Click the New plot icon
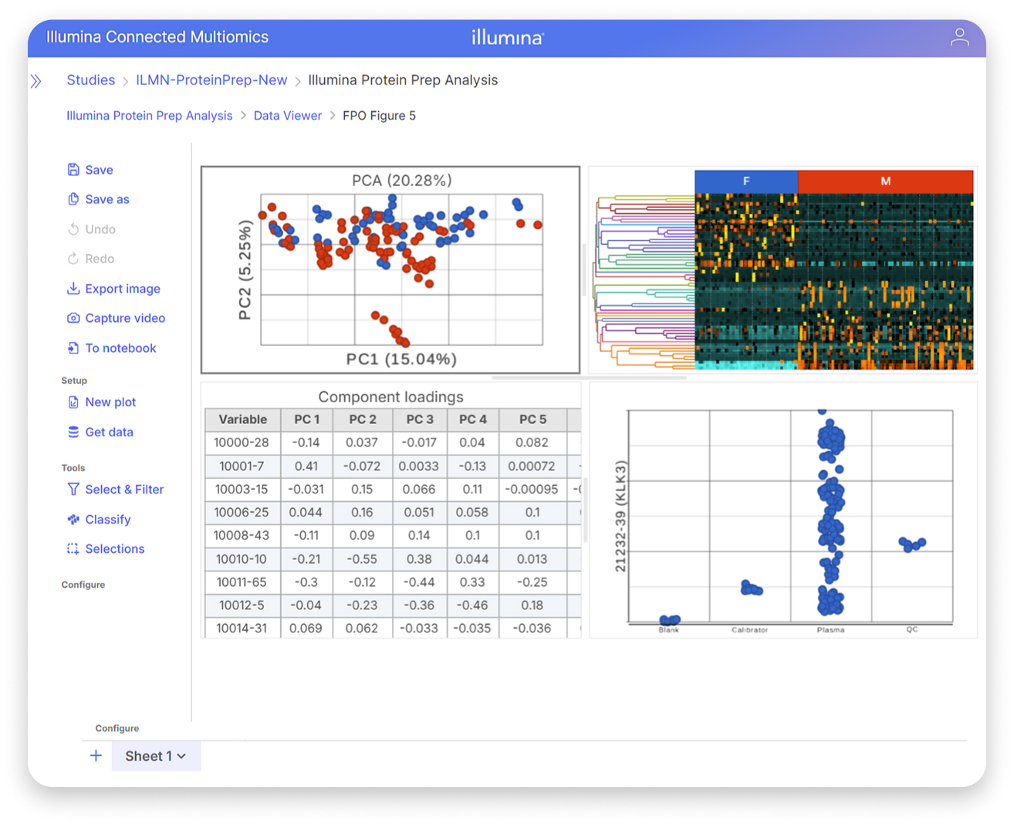The image size is (1014, 824). pos(73,402)
